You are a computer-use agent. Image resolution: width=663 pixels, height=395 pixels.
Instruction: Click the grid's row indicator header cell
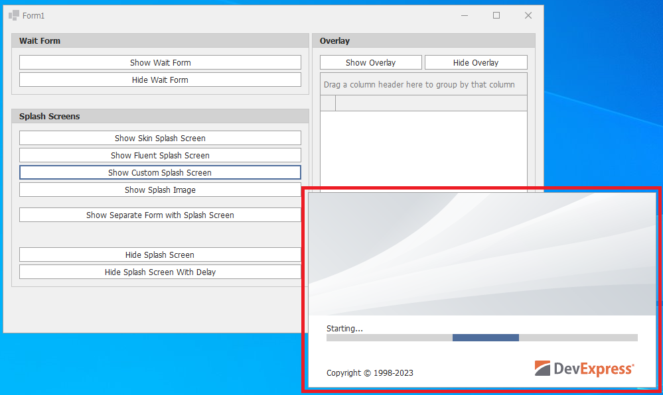(328, 103)
